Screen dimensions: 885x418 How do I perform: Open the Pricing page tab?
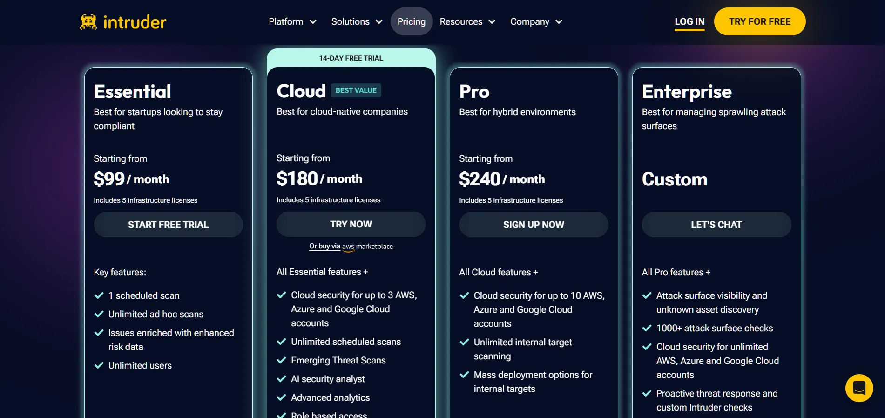[412, 21]
